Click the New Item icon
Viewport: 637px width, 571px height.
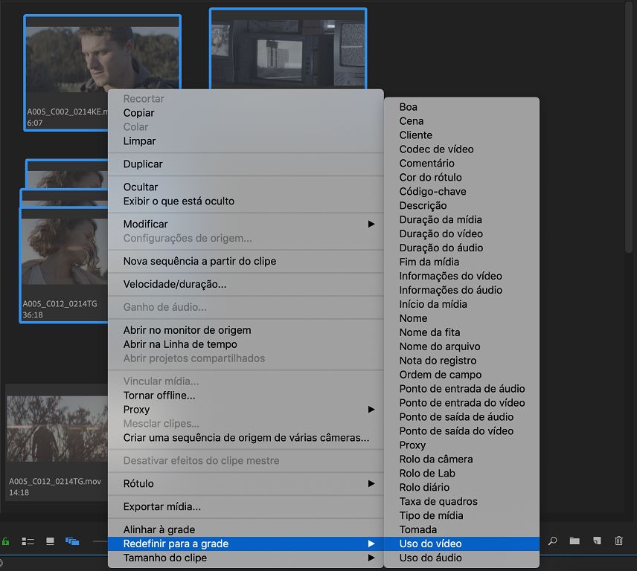[x=596, y=541]
